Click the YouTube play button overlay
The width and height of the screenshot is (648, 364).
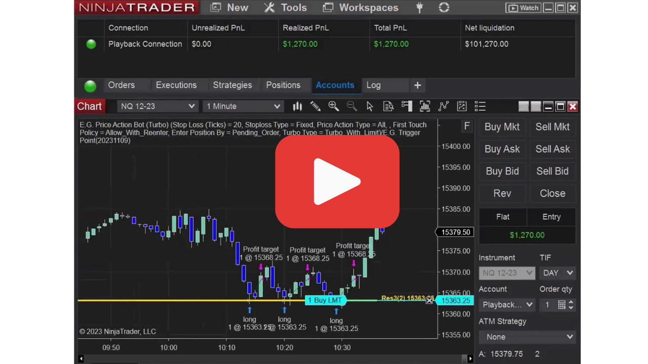point(337,181)
